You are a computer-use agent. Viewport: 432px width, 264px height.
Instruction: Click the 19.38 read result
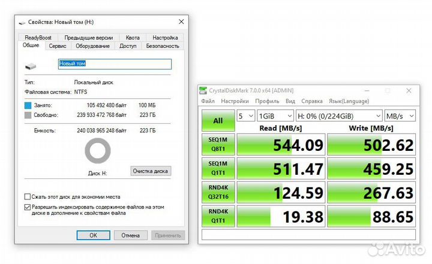coord(281,216)
